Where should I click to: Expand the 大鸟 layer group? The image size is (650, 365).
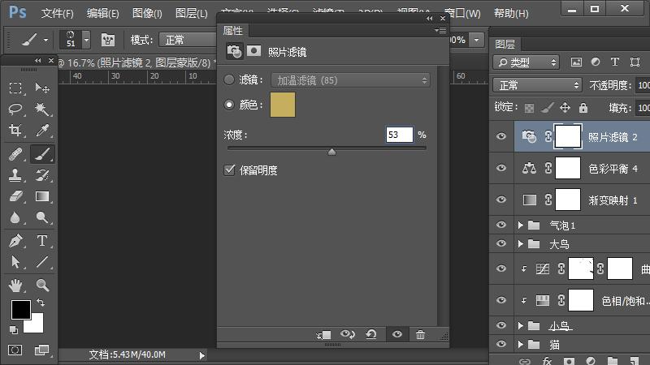tap(520, 243)
